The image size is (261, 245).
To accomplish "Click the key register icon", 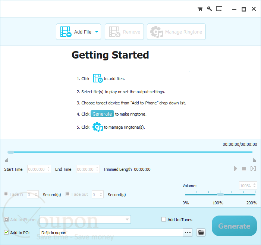I will pyautogui.click(x=210, y=9).
